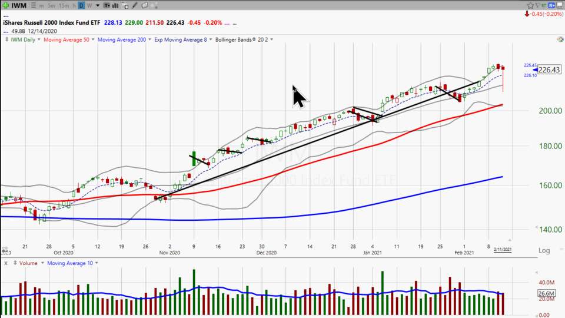565x318 pixels.
Task: Click the plot move handle left of IWM Daily
Action: (x=6, y=39)
